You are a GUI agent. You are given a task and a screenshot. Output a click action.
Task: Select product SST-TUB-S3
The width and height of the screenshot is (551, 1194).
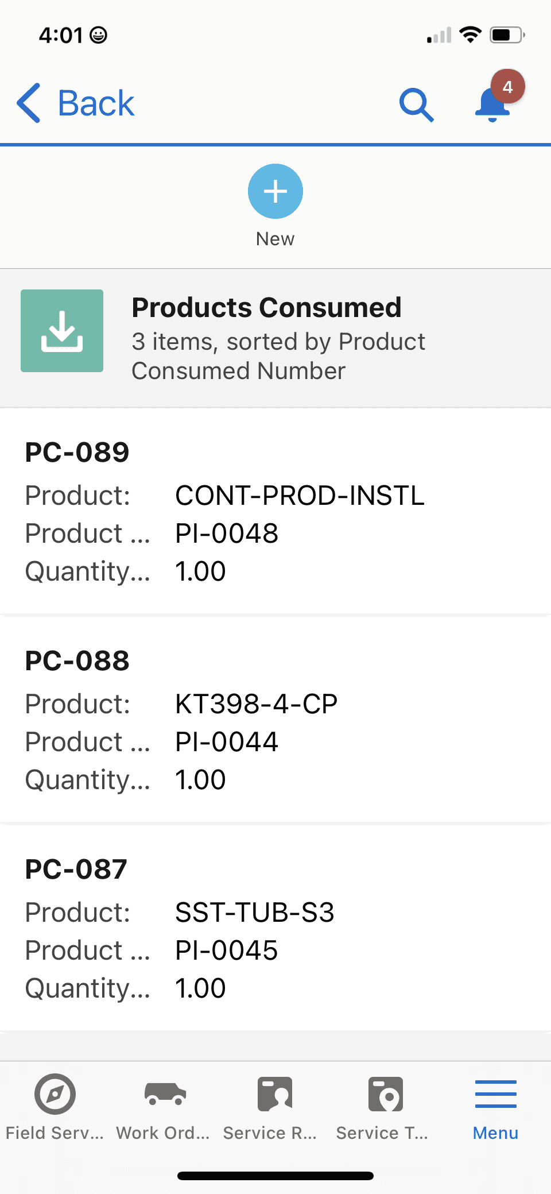tap(254, 913)
